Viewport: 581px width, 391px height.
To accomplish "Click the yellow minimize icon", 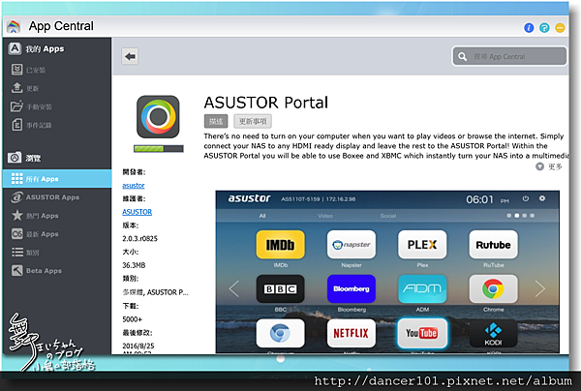I will click(560, 27).
